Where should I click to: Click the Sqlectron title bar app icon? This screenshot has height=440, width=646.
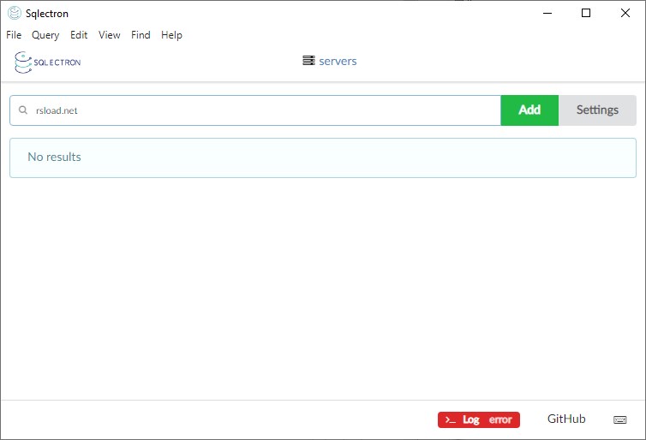[x=15, y=13]
